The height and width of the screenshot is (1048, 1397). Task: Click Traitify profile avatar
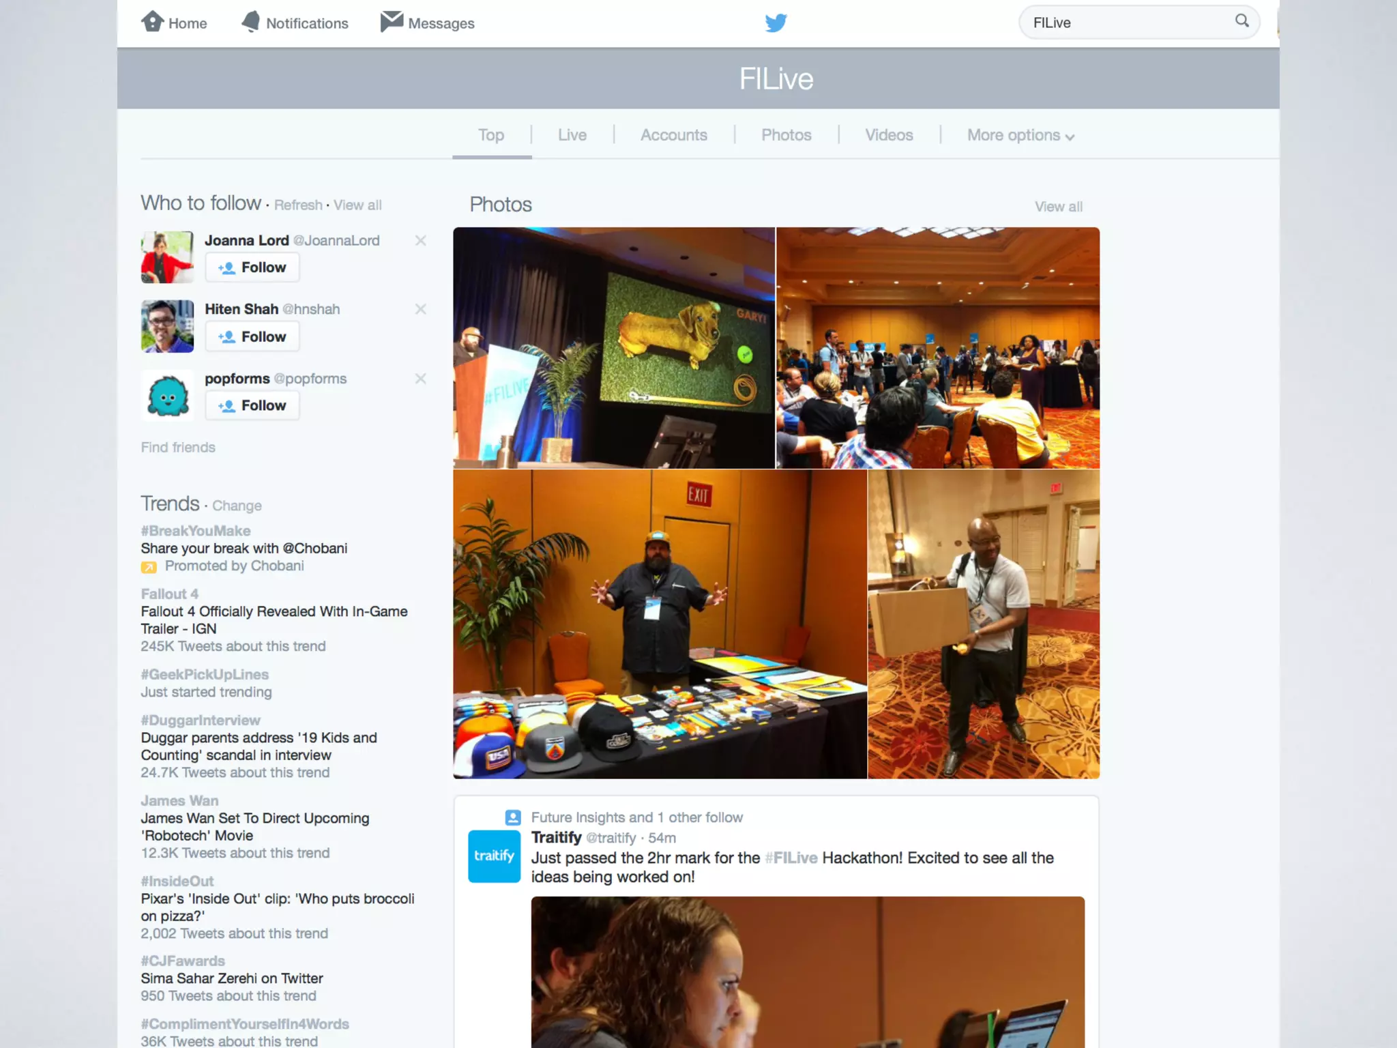[x=494, y=856]
